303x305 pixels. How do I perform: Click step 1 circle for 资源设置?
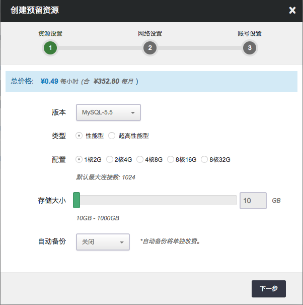pyautogui.click(x=50, y=48)
